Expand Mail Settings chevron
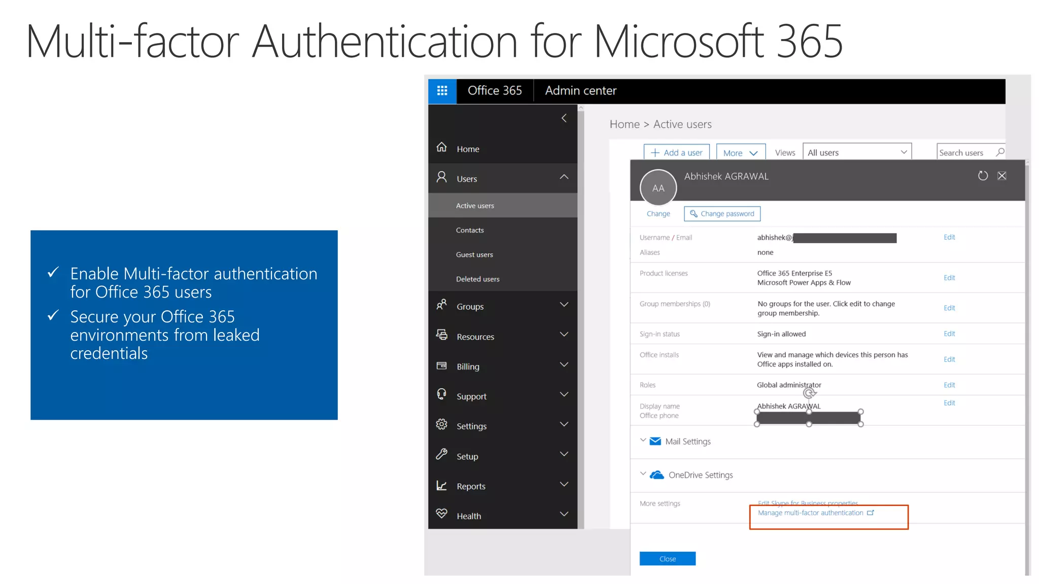The width and height of the screenshot is (1039, 584). tap(643, 440)
